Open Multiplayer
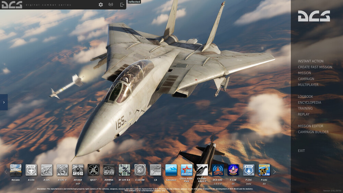Image resolution: width=343 pixels, height=193 pixels. (x=308, y=85)
